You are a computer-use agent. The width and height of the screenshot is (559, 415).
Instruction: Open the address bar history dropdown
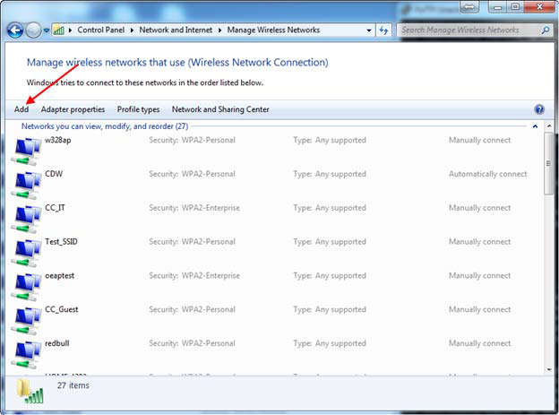click(x=369, y=30)
